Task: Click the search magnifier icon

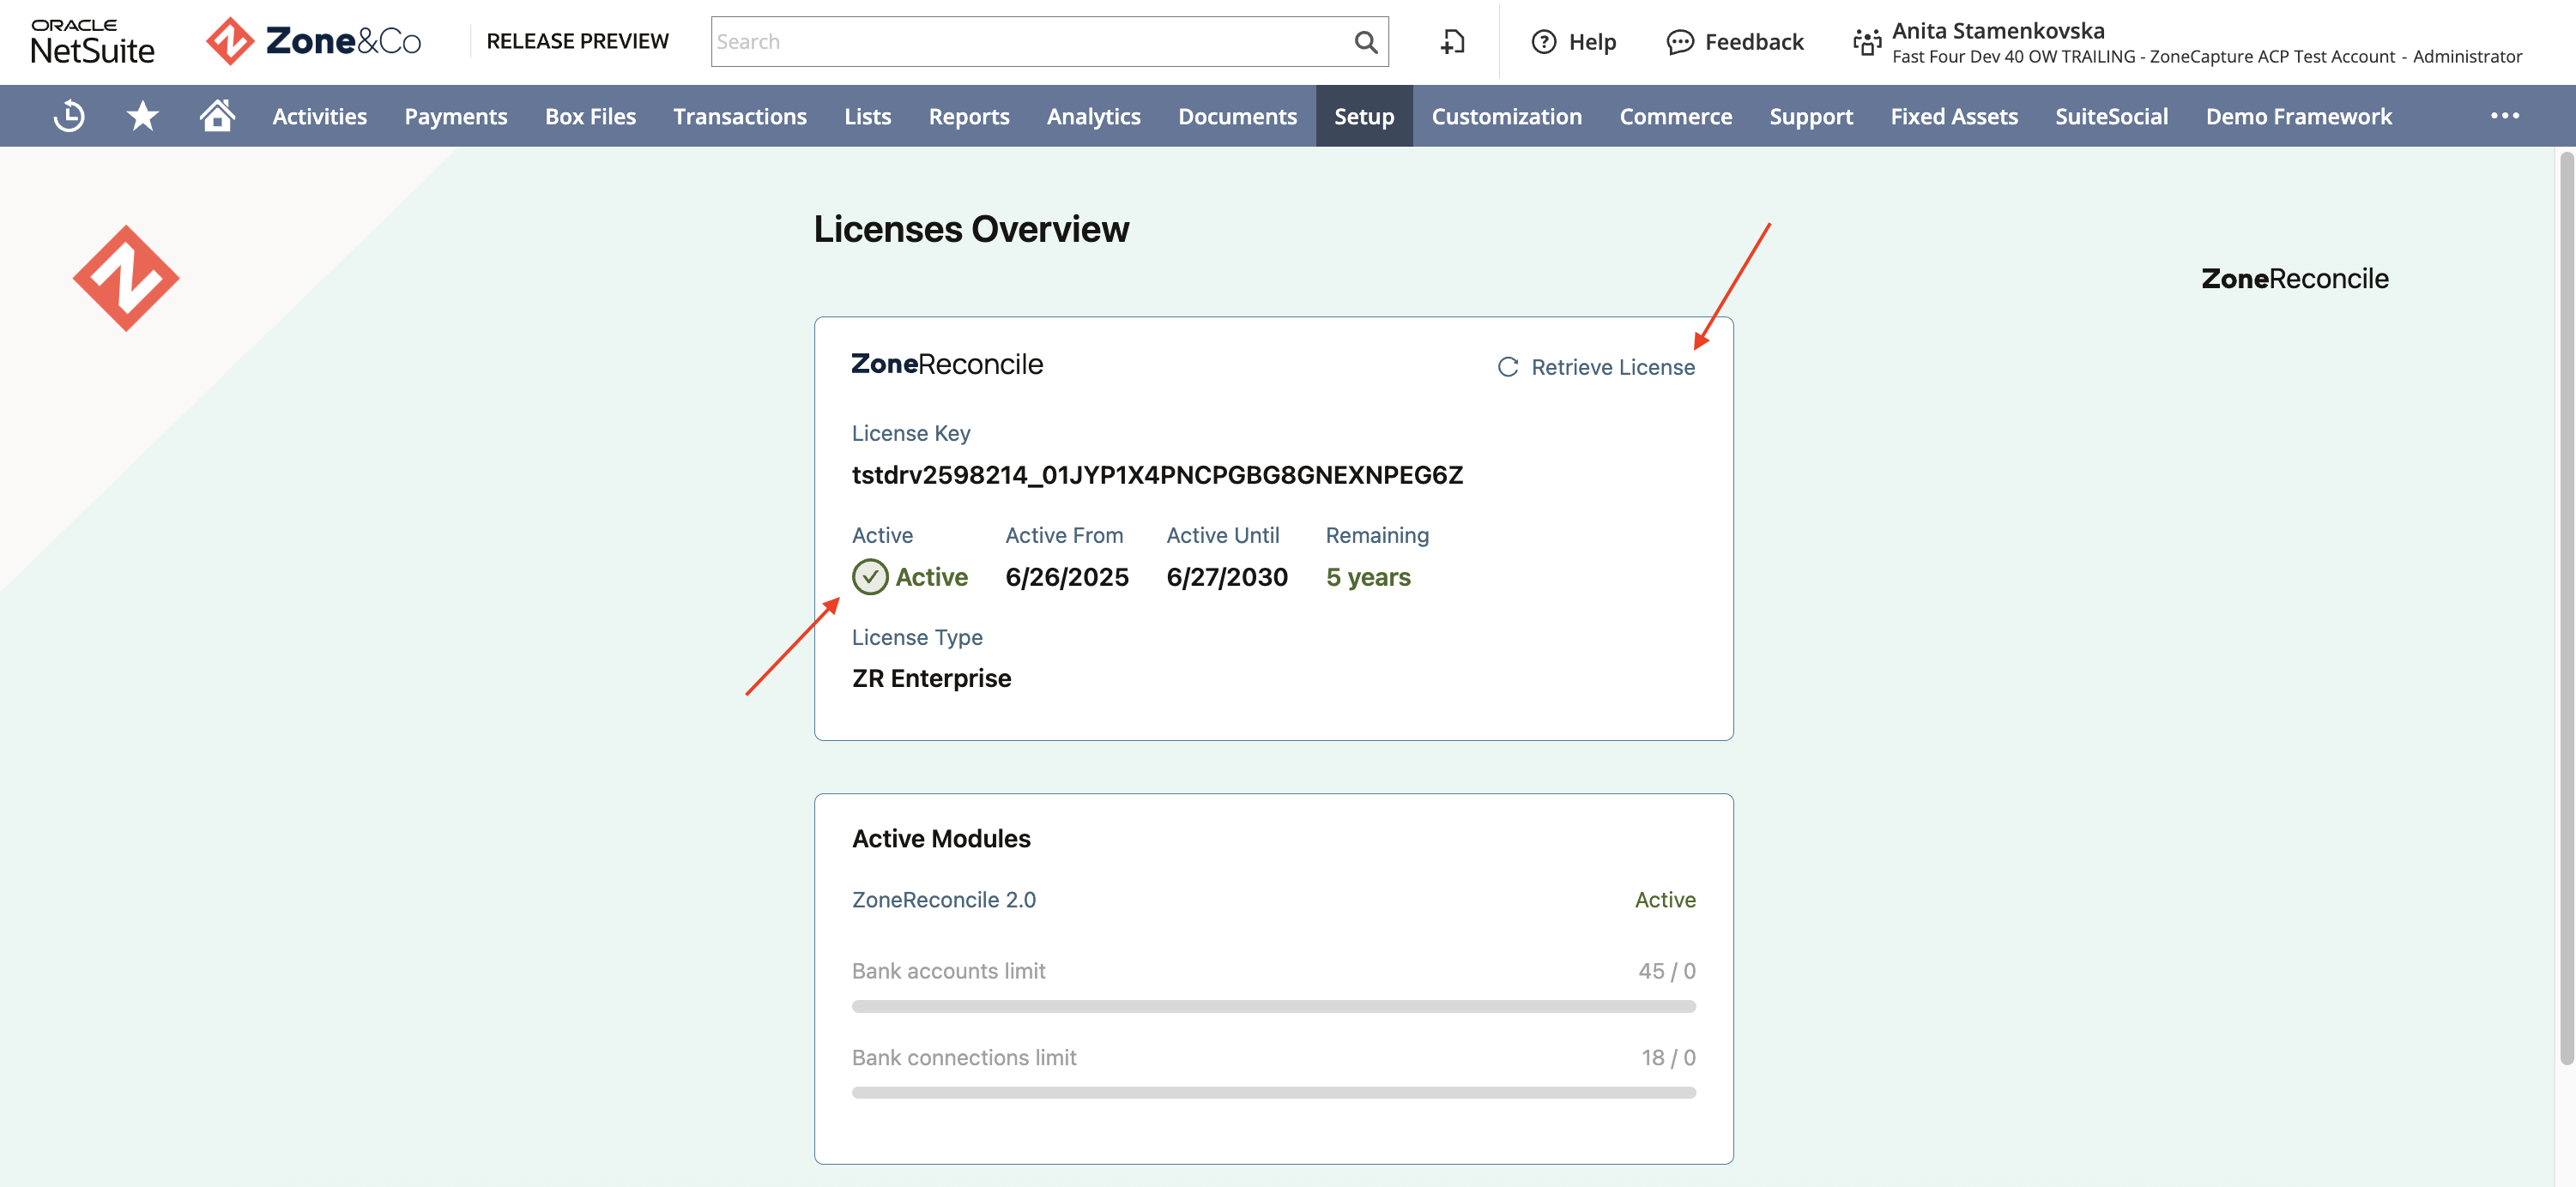Action: [1365, 42]
